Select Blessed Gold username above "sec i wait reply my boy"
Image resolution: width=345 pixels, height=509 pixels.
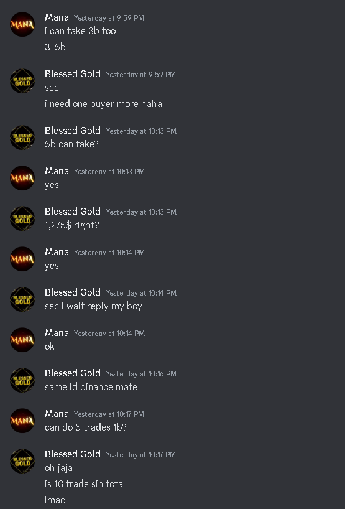pos(73,292)
